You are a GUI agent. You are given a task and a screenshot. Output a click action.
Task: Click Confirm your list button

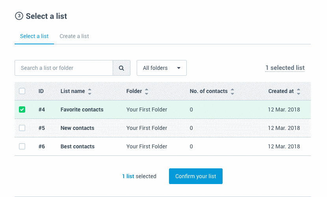click(x=196, y=176)
